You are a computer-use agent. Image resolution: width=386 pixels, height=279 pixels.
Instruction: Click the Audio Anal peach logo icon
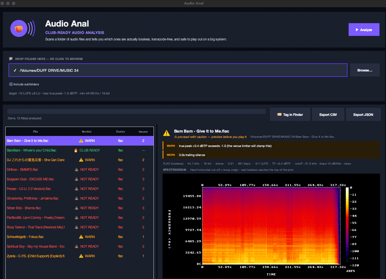pos(23,28)
